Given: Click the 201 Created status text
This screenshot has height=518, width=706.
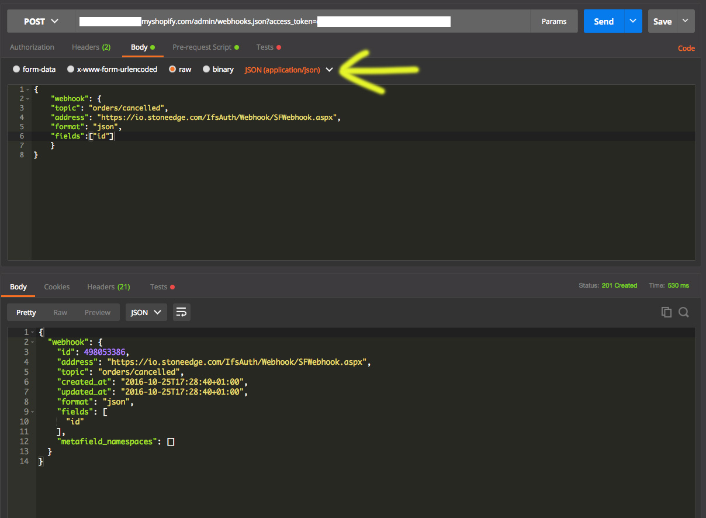Looking at the screenshot, I should (x=619, y=285).
